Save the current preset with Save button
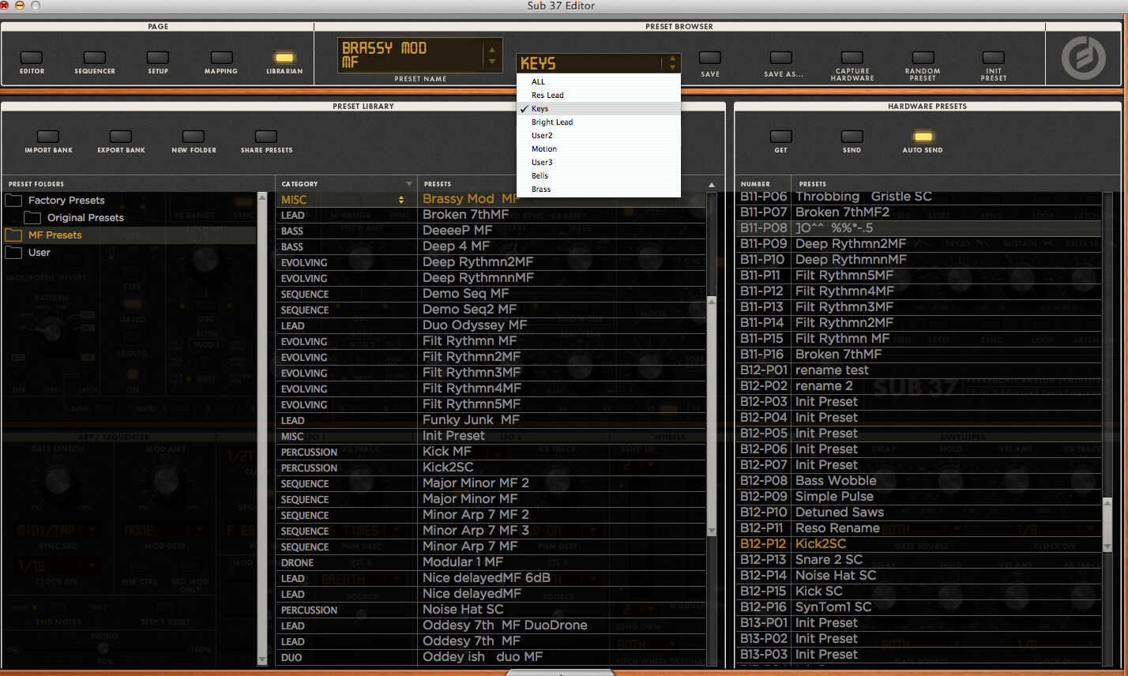The width and height of the screenshot is (1128, 676). [710, 58]
